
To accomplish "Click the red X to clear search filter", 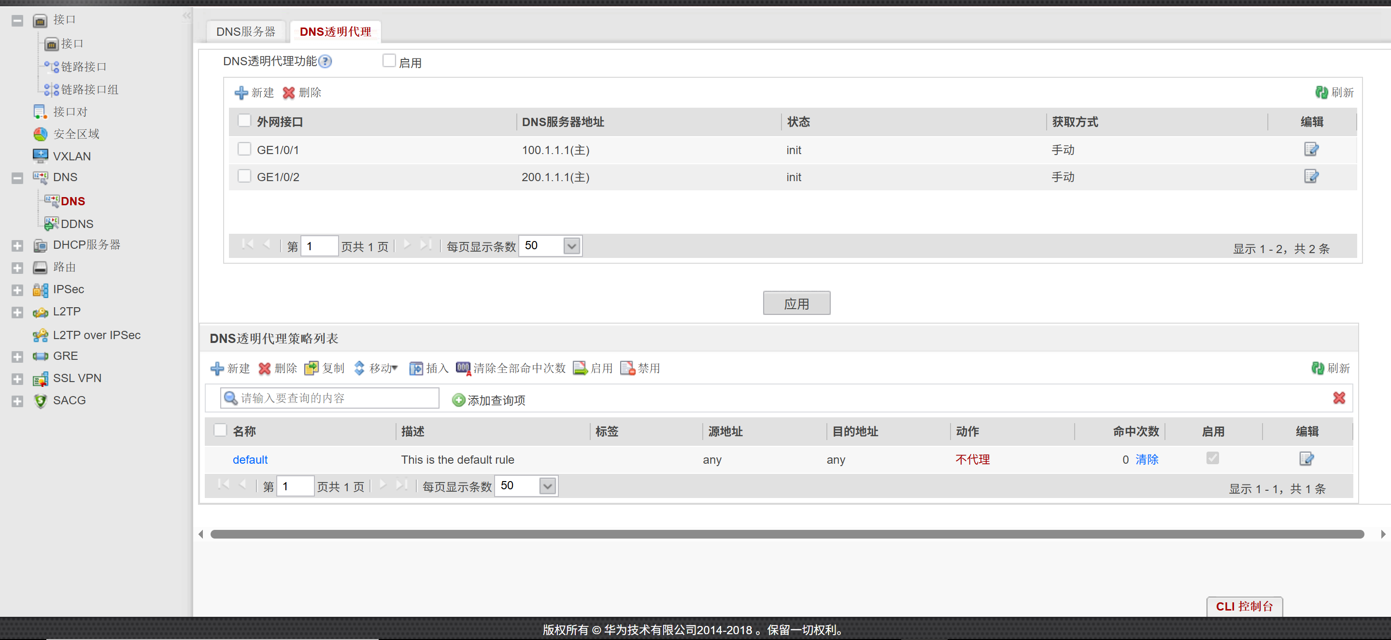I will coord(1339,398).
